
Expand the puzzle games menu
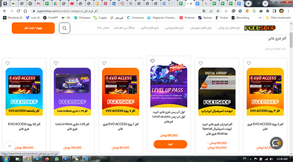click(x=148, y=28)
